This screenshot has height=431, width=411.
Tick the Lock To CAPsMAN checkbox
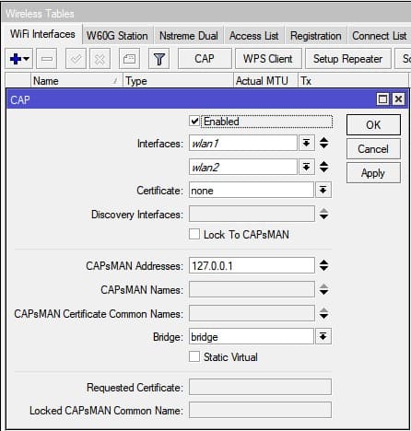[x=194, y=234]
